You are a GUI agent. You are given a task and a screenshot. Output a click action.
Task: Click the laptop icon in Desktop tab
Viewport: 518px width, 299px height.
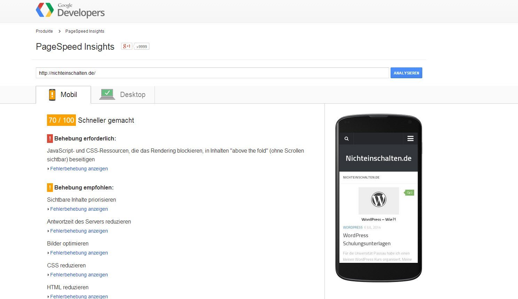(x=107, y=95)
